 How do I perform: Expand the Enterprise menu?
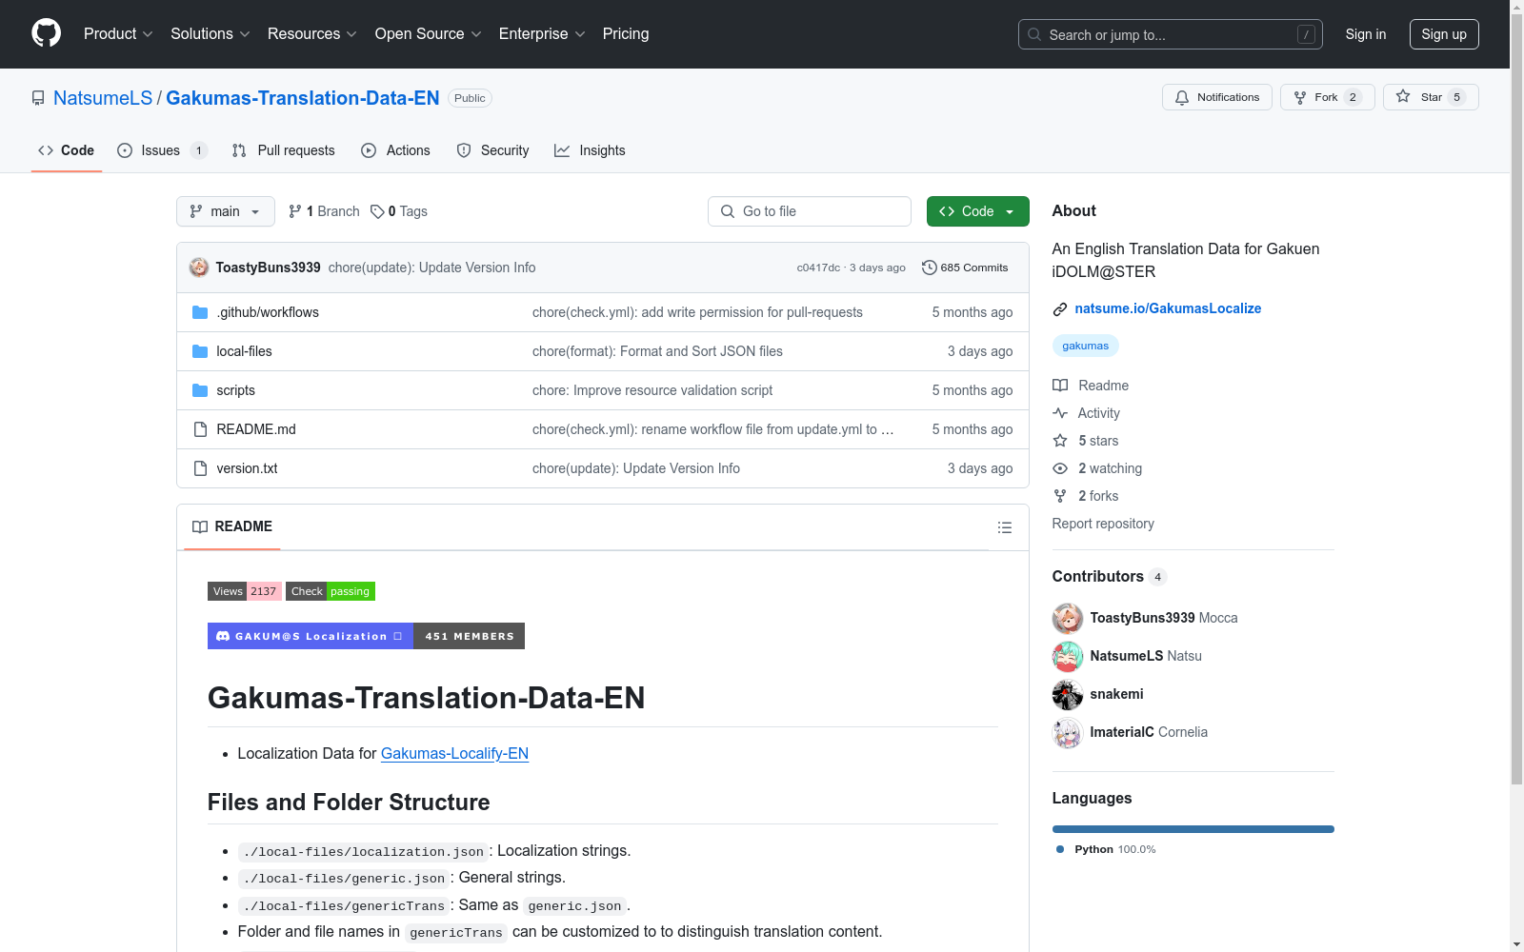point(542,34)
